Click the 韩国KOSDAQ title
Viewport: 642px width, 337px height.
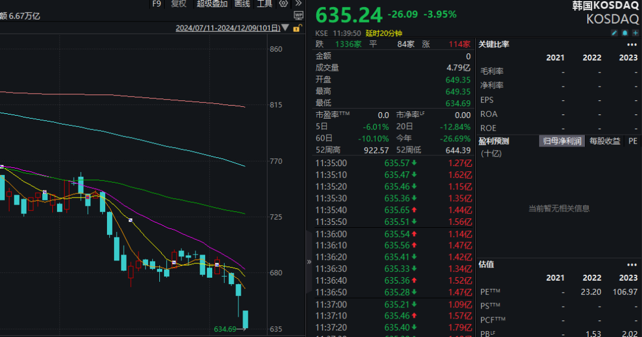click(605, 6)
